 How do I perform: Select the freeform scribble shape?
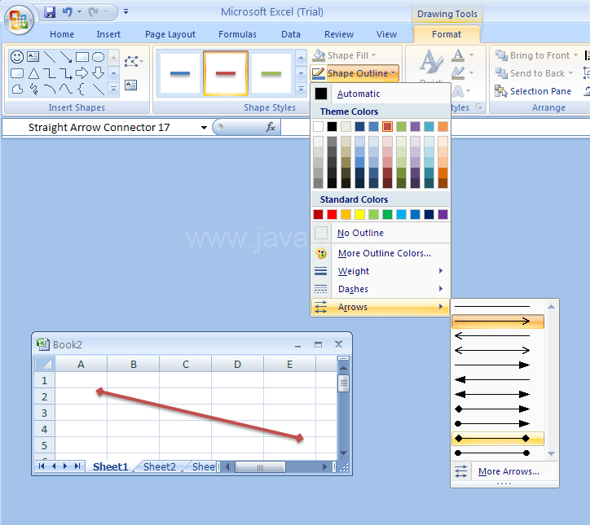[34, 90]
